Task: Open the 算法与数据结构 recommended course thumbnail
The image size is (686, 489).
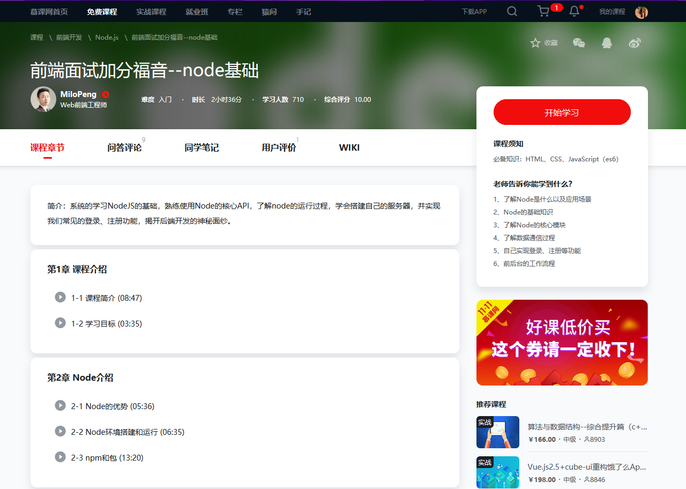Action: (497, 432)
